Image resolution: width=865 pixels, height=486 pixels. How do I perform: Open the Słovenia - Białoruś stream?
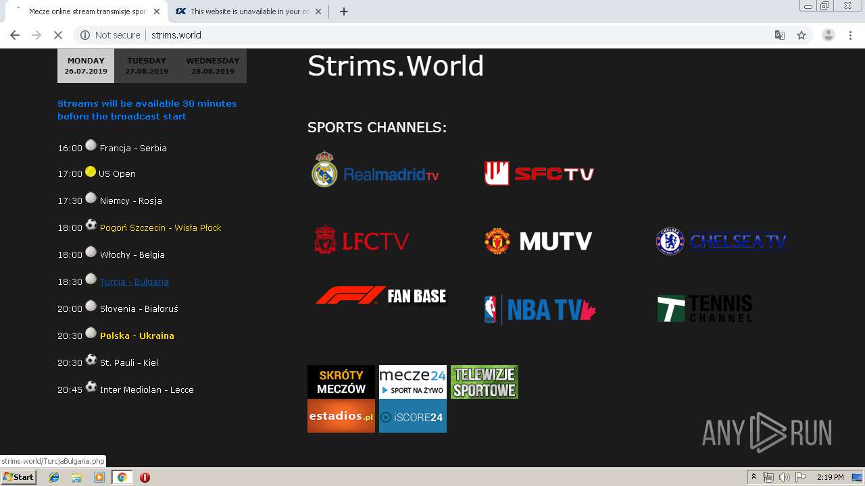point(139,308)
